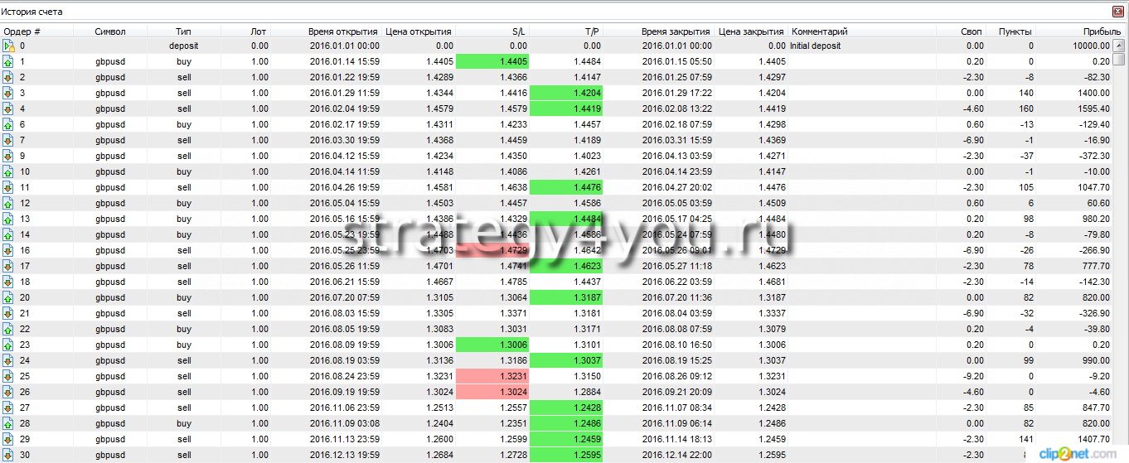Click the Своп column header
Image resolution: width=1129 pixels, height=463 pixels.
972,31
